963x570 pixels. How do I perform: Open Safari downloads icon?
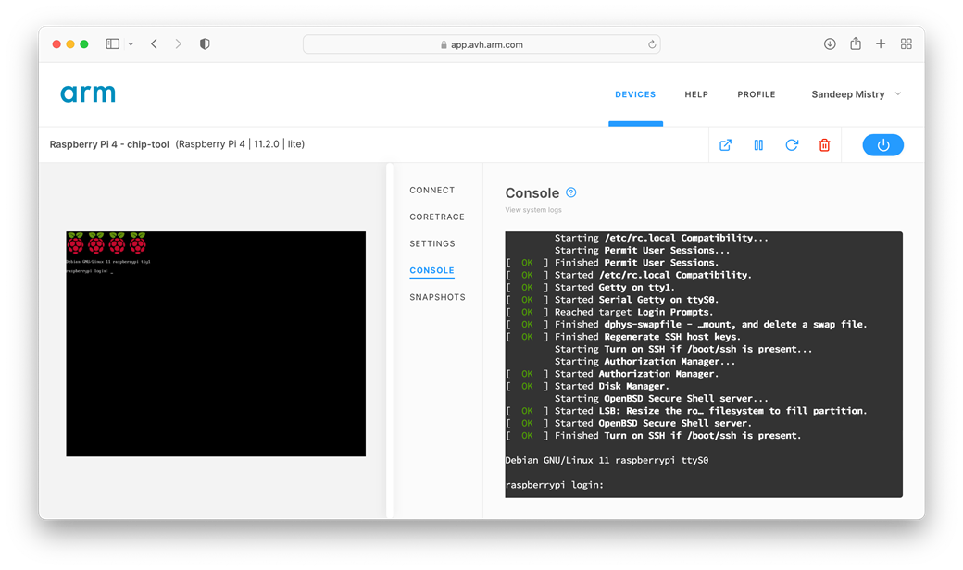tap(830, 44)
